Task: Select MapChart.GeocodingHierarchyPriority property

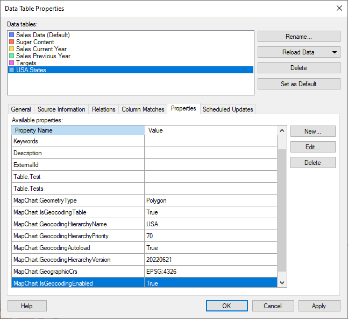Action: pos(144,236)
